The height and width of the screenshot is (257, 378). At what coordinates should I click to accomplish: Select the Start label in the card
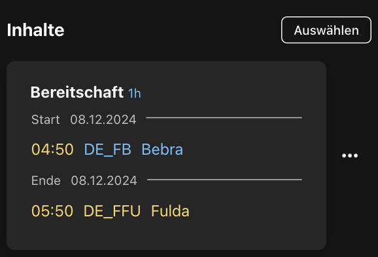46,120
